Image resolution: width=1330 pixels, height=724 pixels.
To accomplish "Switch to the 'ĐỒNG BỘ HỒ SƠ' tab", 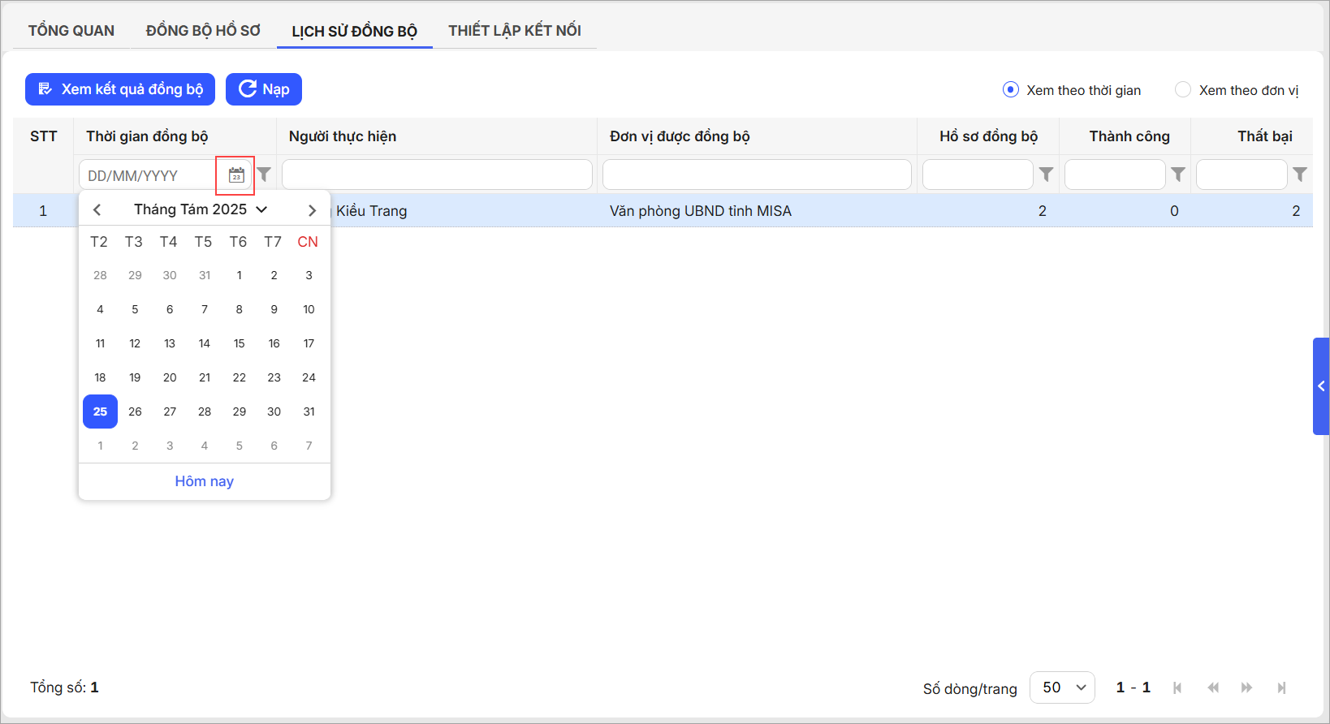I will pos(203,31).
